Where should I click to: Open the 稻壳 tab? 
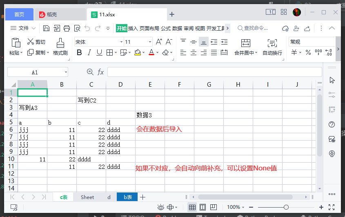[60, 15]
